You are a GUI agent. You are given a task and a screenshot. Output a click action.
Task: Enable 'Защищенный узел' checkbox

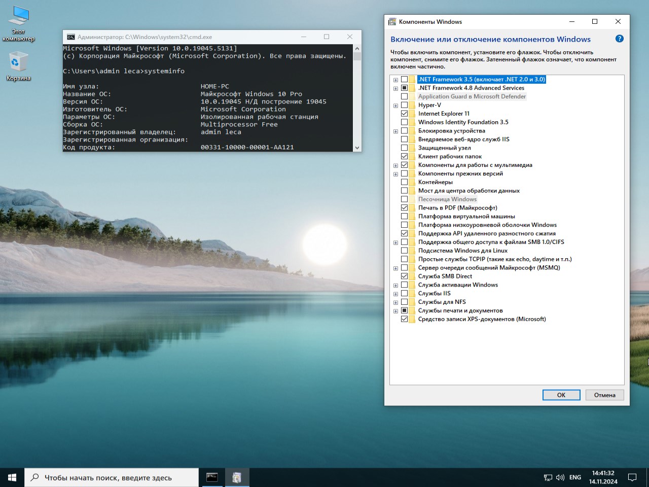pyautogui.click(x=404, y=148)
